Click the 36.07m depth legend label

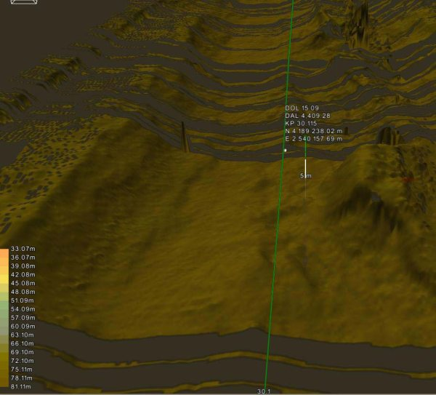pyautogui.click(x=23, y=258)
